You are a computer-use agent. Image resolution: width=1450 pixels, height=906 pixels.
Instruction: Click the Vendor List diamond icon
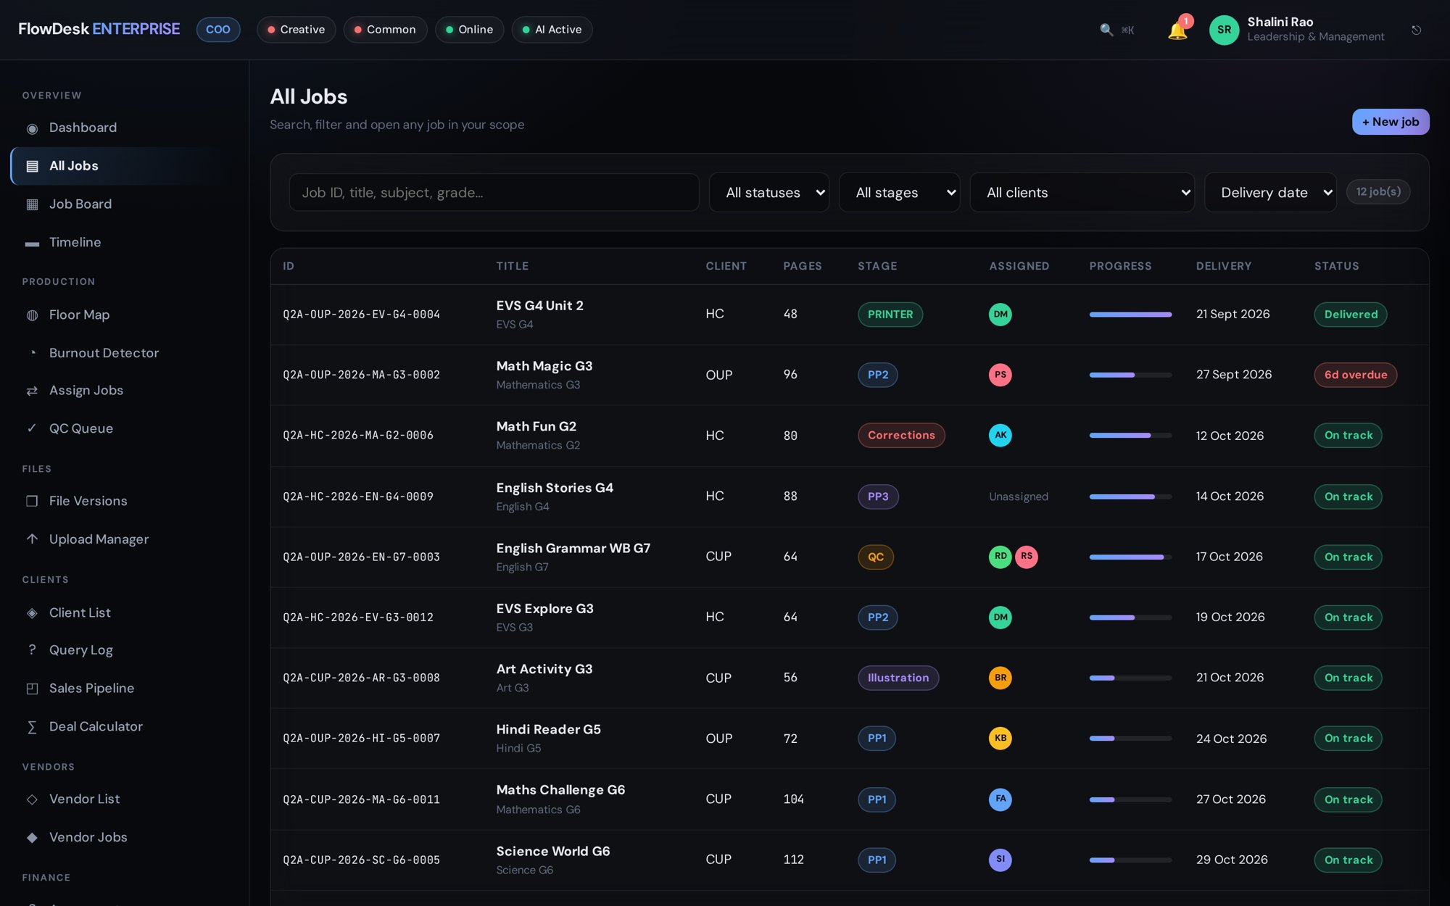click(32, 799)
